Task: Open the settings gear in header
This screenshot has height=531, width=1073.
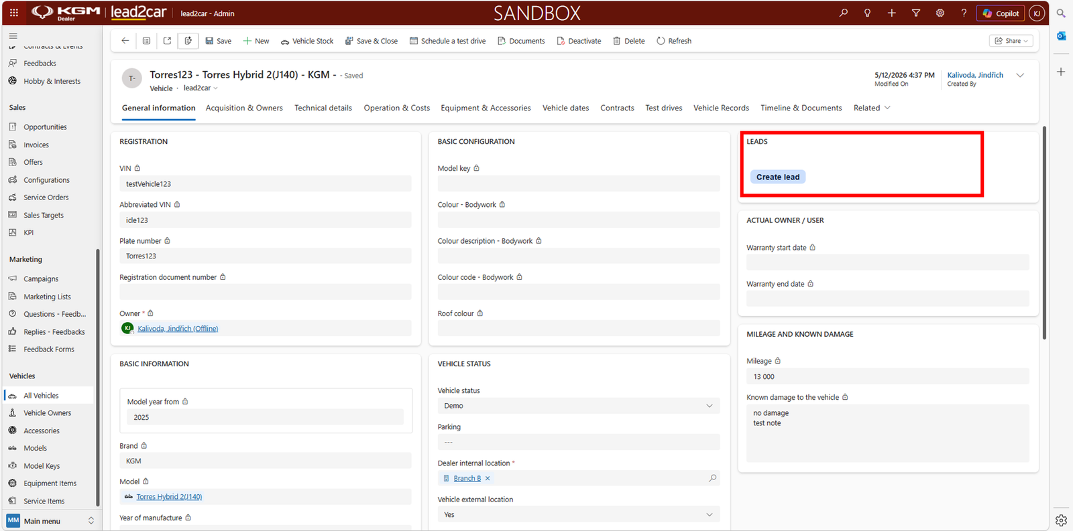Action: [940, 13]
